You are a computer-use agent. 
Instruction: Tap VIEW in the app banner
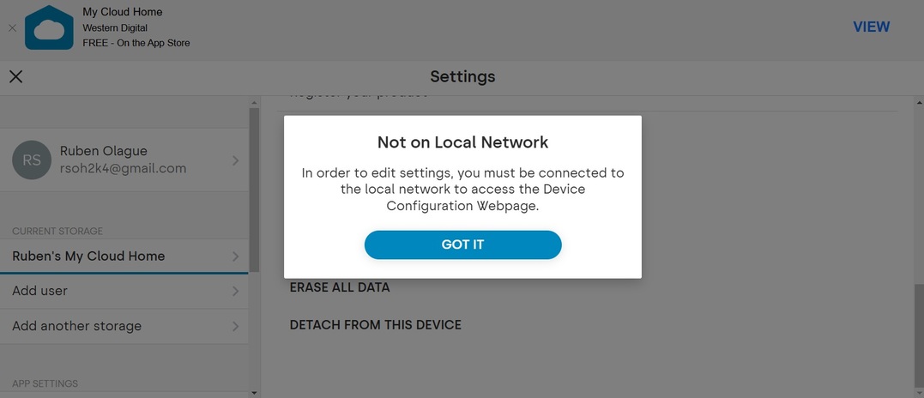(871, 27)
